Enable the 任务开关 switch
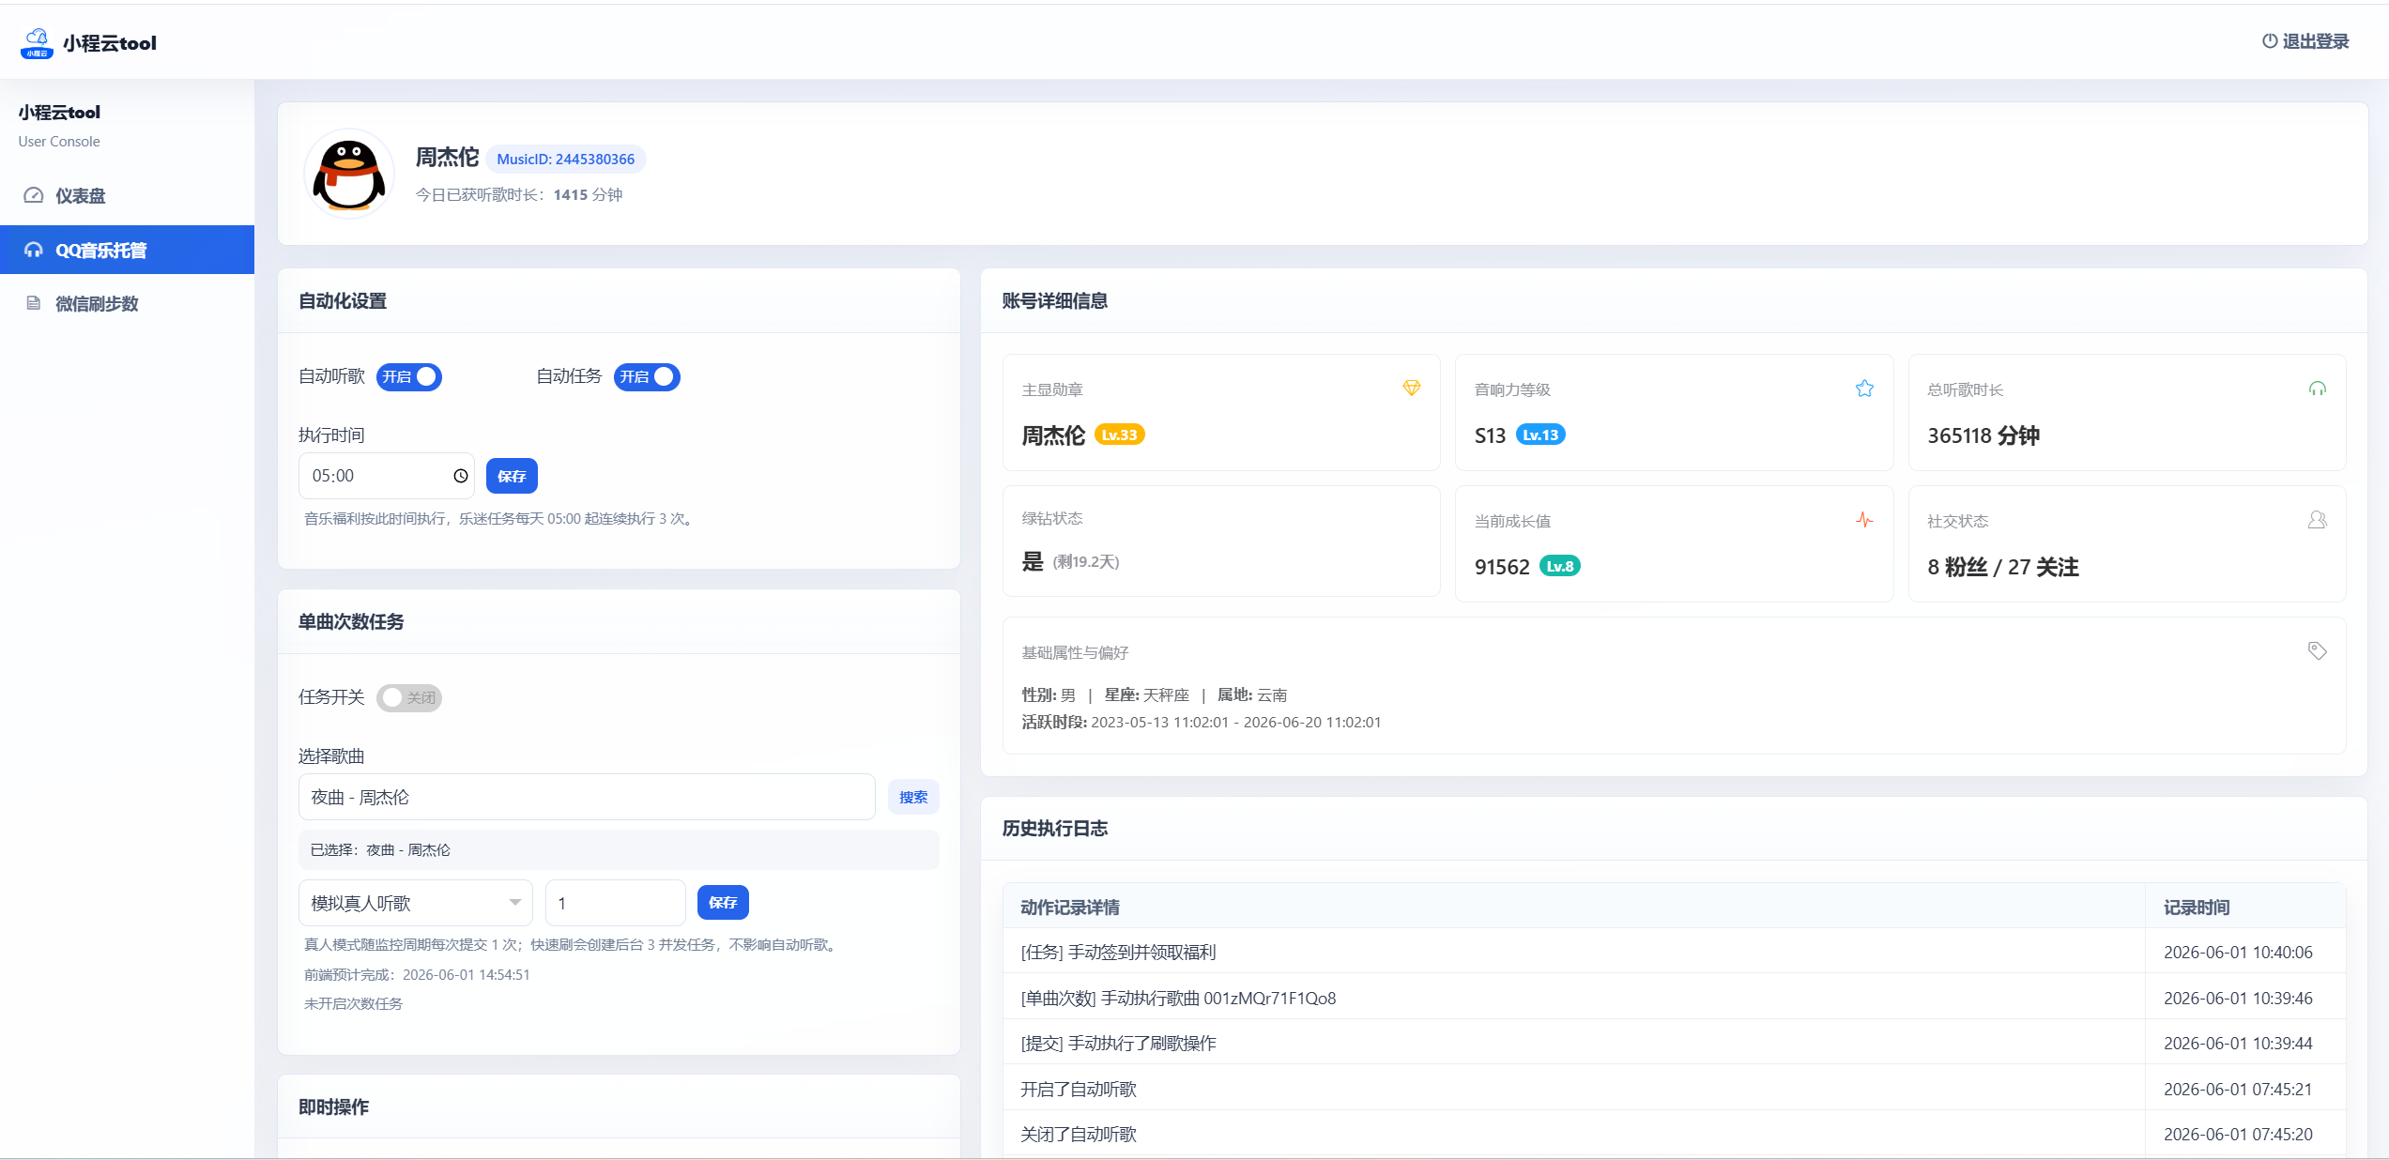2389x1160 pixels. point(409,697)
